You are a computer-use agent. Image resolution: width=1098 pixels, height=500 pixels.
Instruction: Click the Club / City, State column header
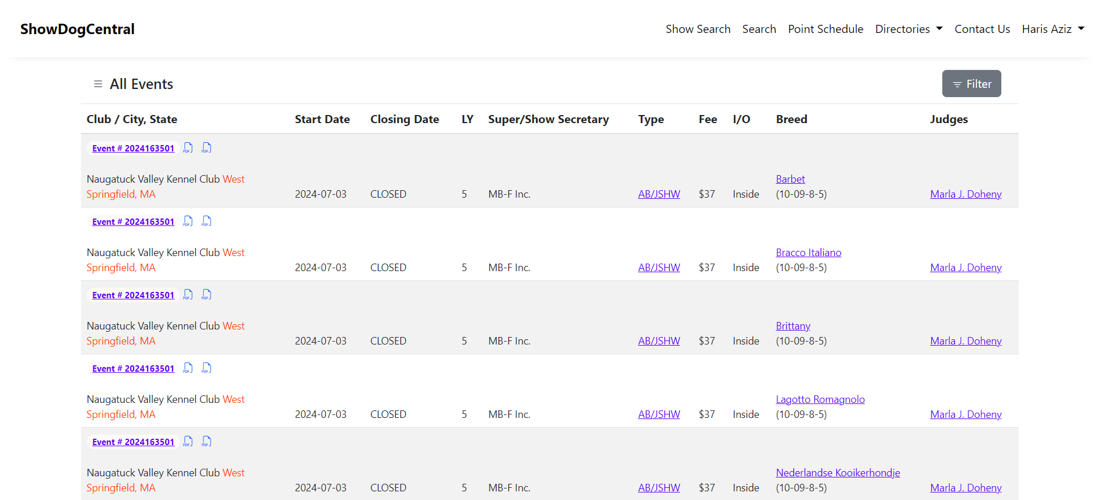[x=132, y=119]
